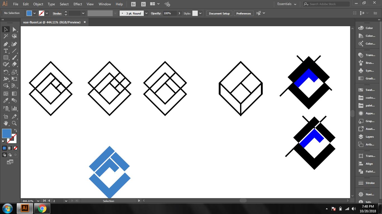Image resolution: width=382 pixels, height=214 pixels.
Task: Select the Rectangle tool
Action: click(6, 57)
